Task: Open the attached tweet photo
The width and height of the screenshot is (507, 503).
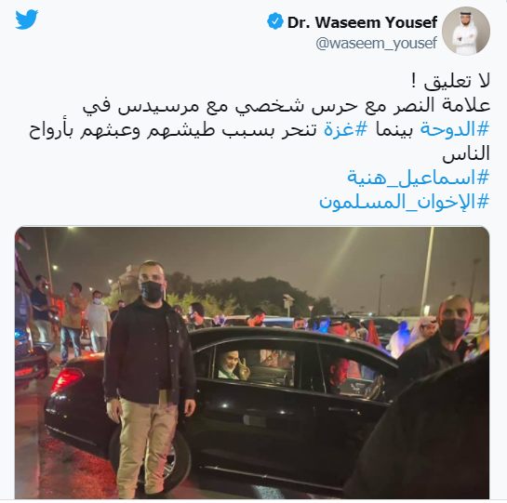Action: pos(252,363)
